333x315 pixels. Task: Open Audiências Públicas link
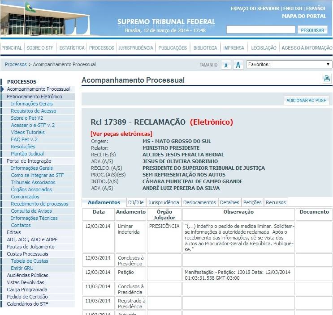click(x=27, y=275)
